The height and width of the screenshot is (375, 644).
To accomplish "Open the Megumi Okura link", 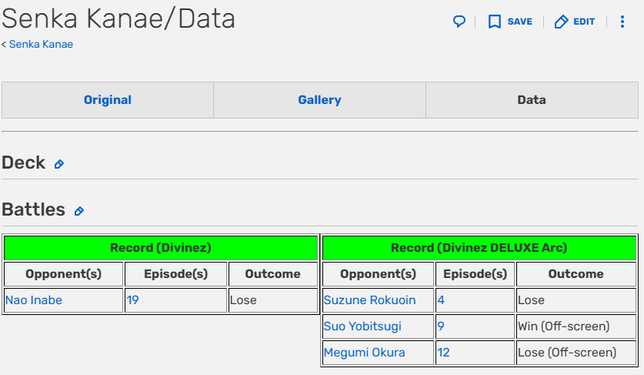I will (364, 353).
